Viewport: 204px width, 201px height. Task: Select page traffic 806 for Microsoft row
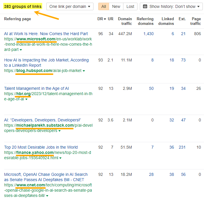click(198, 34)
